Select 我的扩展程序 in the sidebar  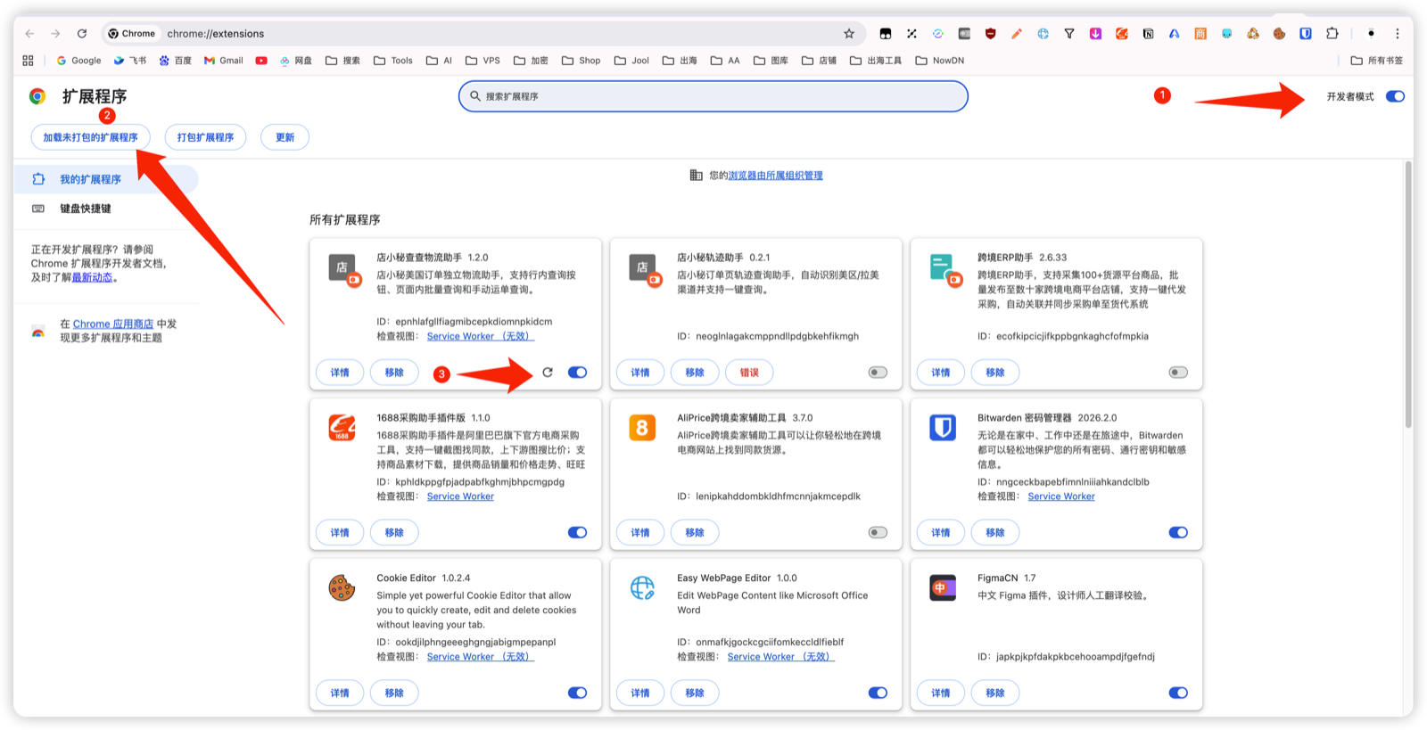point(106,179)
